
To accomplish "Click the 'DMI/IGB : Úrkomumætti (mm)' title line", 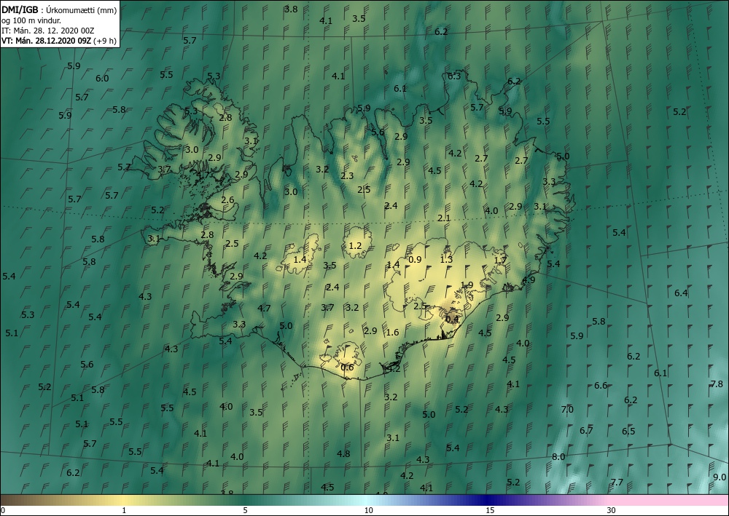I will (59, 9).
